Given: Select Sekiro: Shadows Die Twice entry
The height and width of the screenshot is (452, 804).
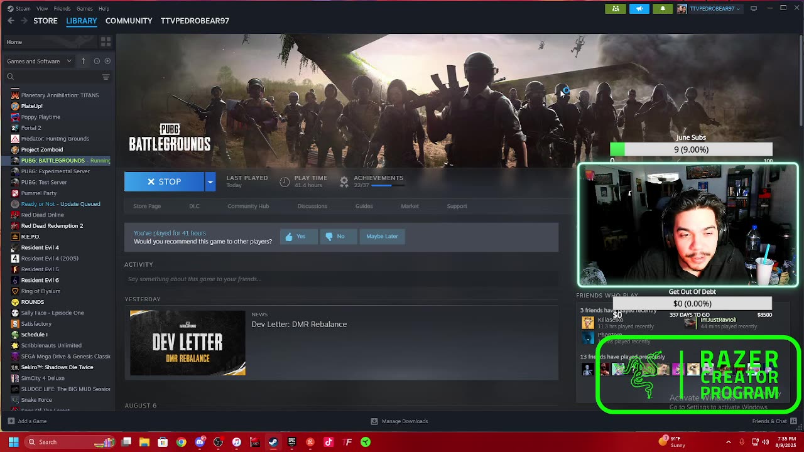Looking at the screenshot, I should click(57, 367).
